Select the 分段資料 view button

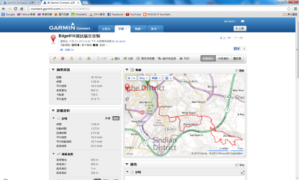[x=223, y=59]
